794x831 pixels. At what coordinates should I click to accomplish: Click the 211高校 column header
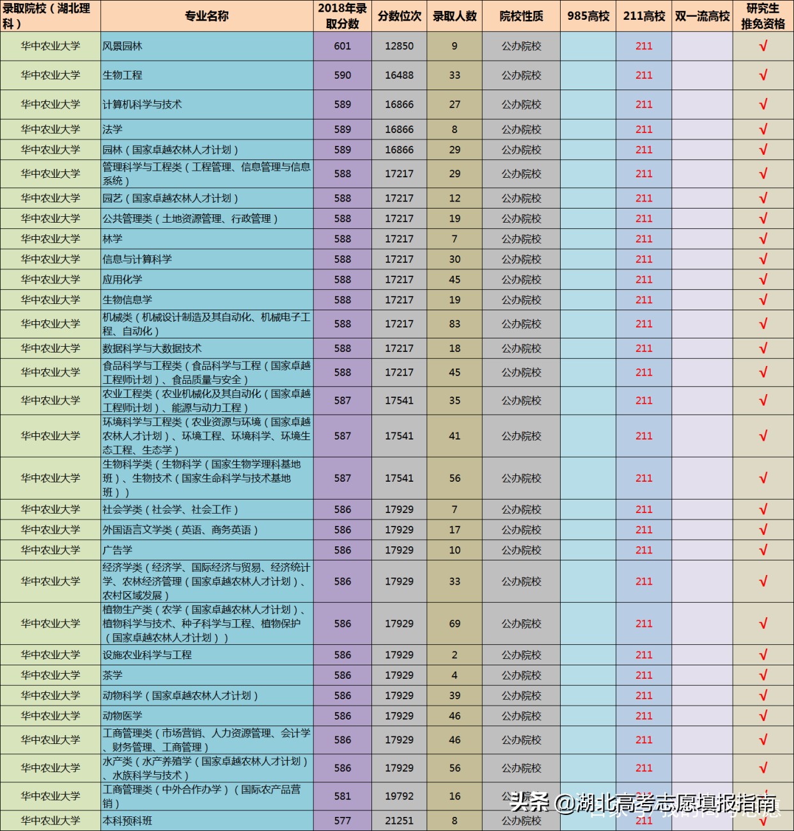click(x=644, y=16)
